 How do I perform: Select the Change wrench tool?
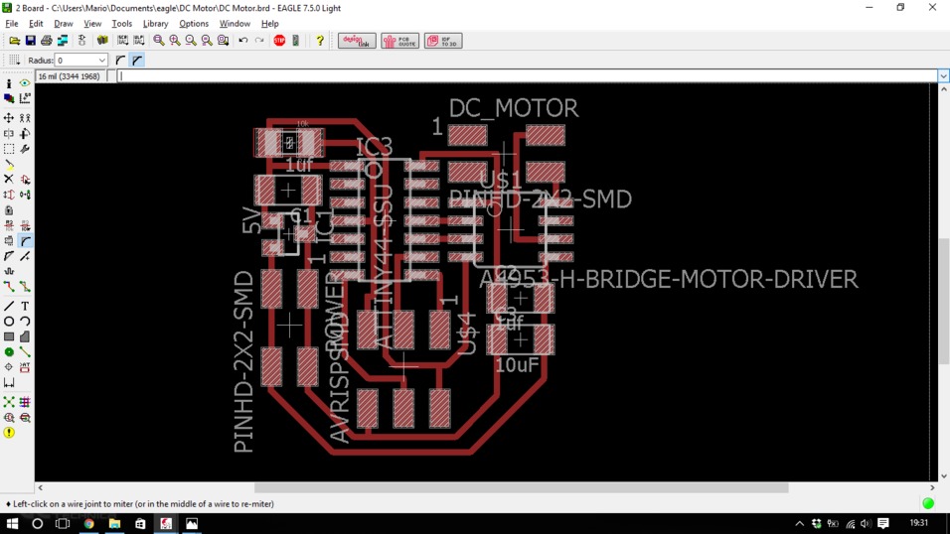[x=25, y=149]
